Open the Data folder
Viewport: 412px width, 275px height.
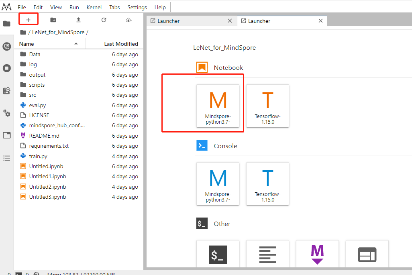79,54
